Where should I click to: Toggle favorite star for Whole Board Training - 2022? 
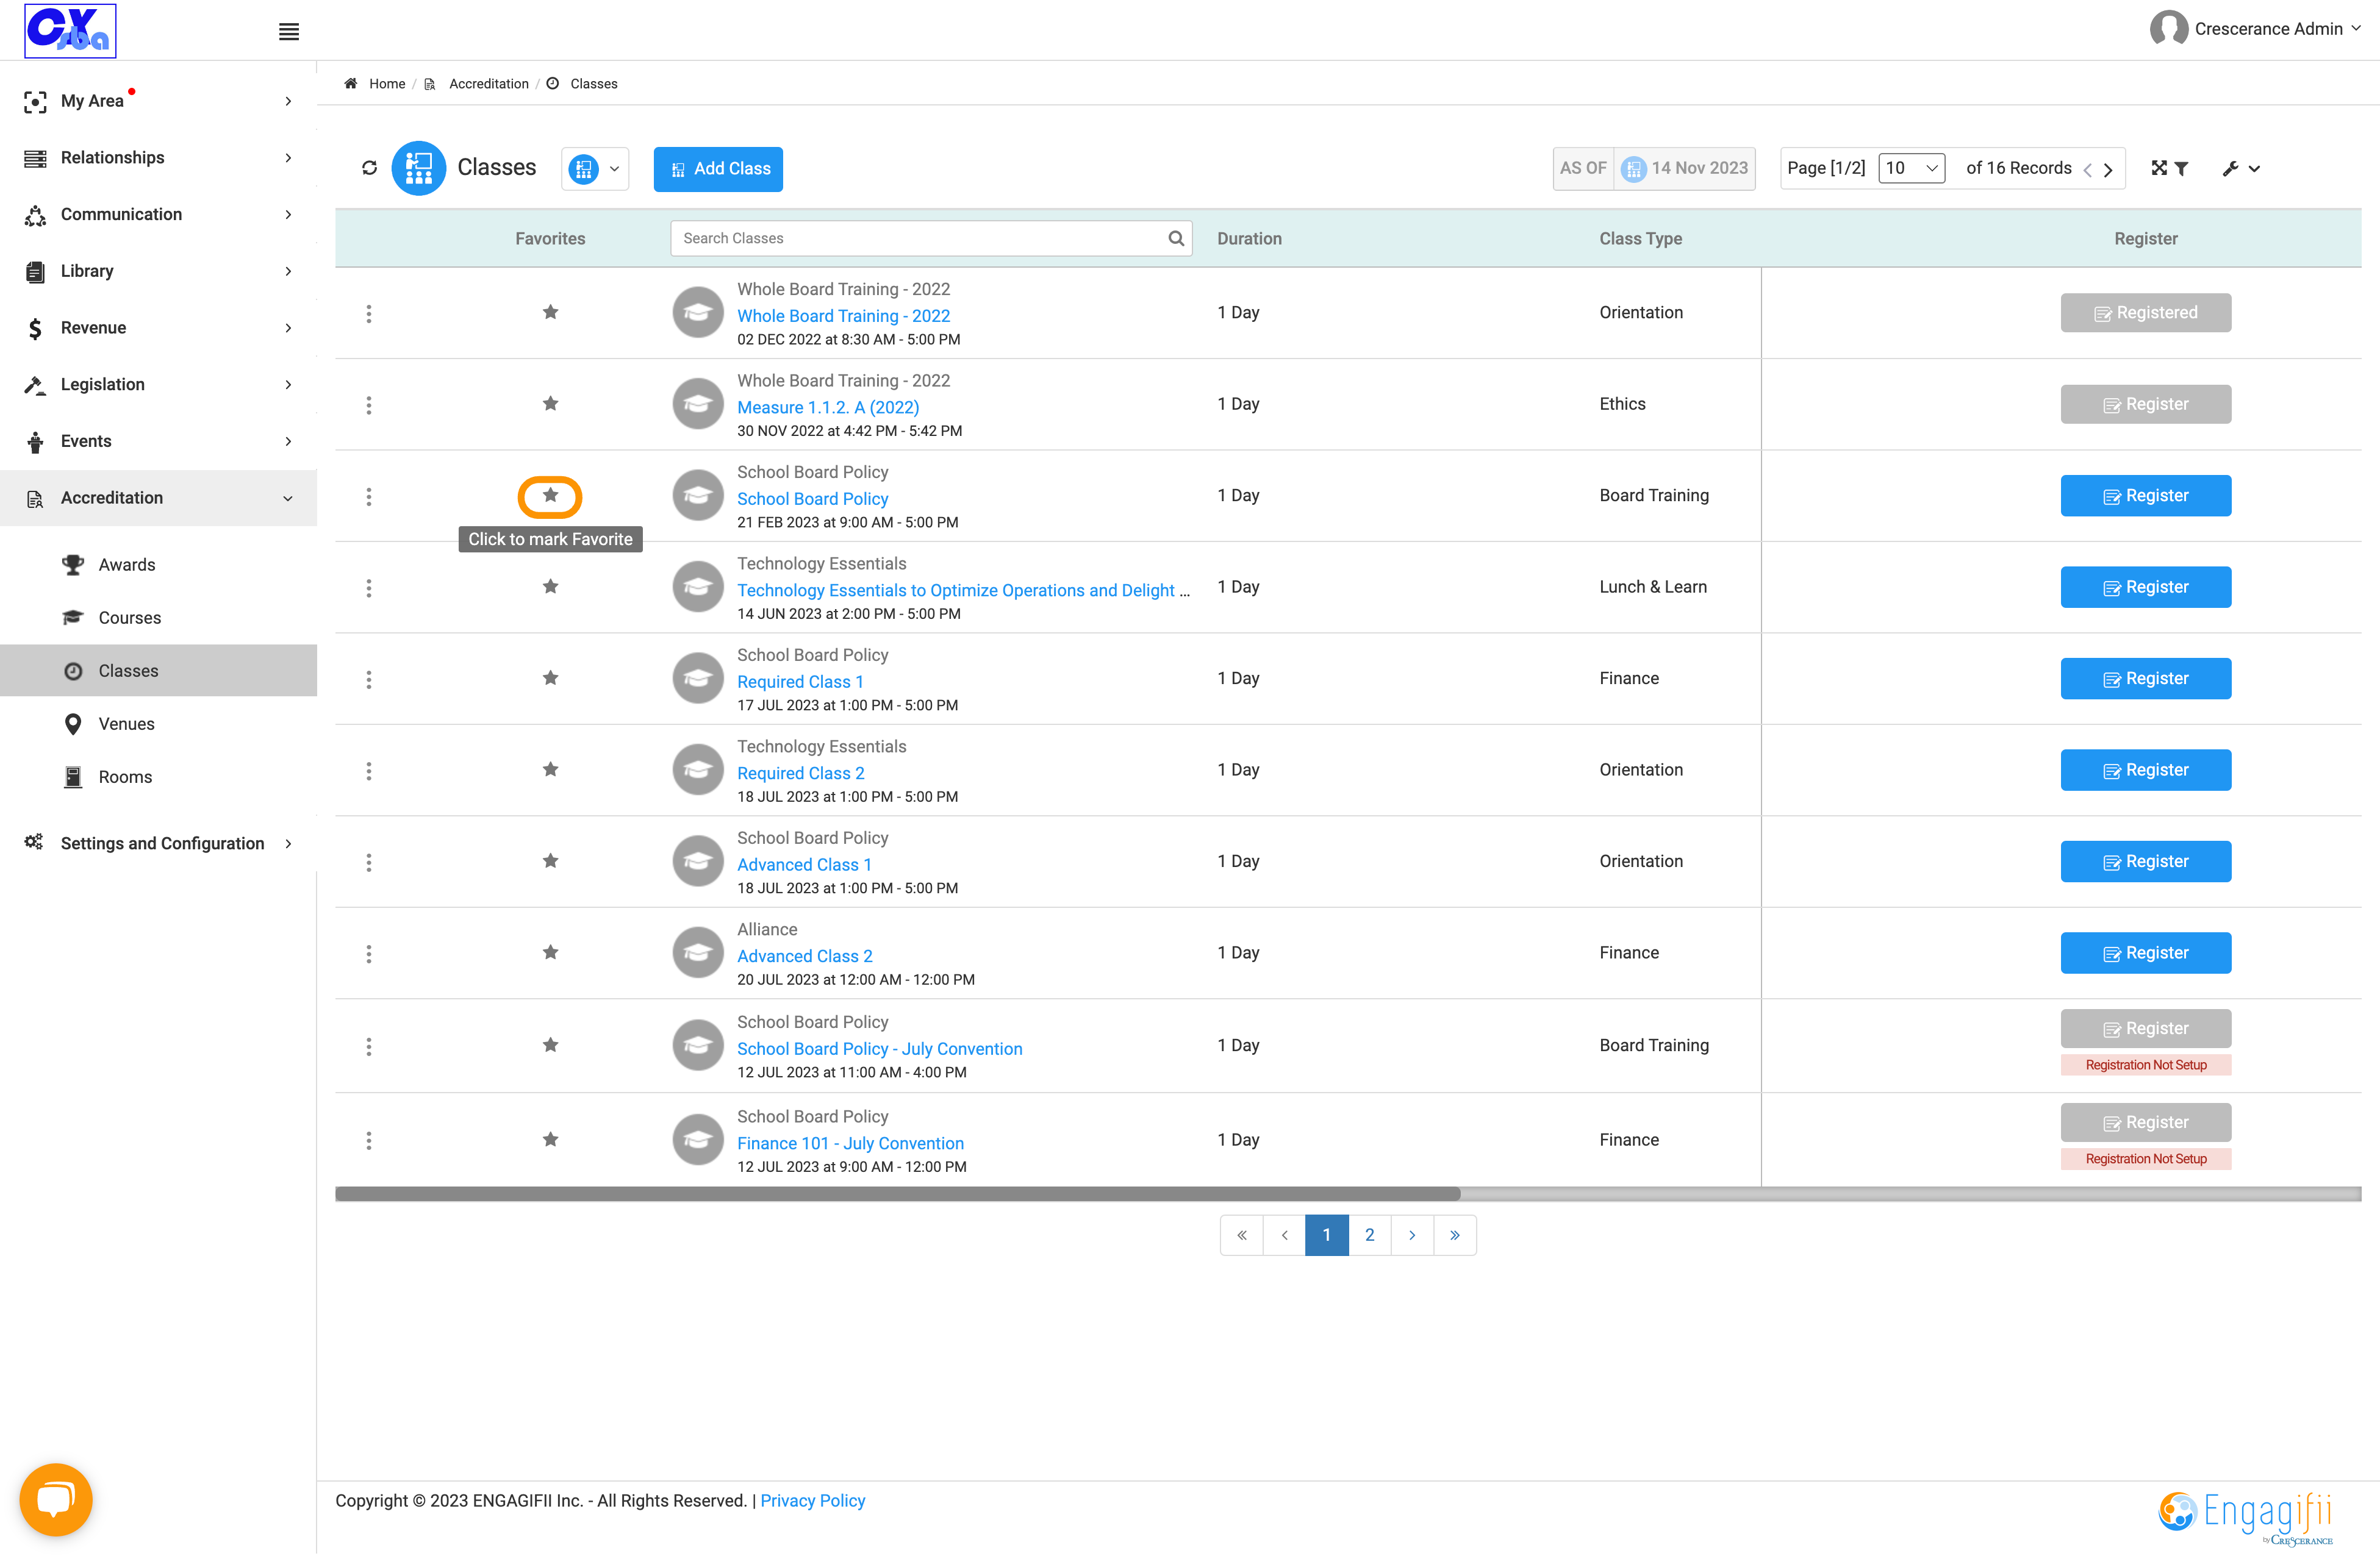pos(550,313)
